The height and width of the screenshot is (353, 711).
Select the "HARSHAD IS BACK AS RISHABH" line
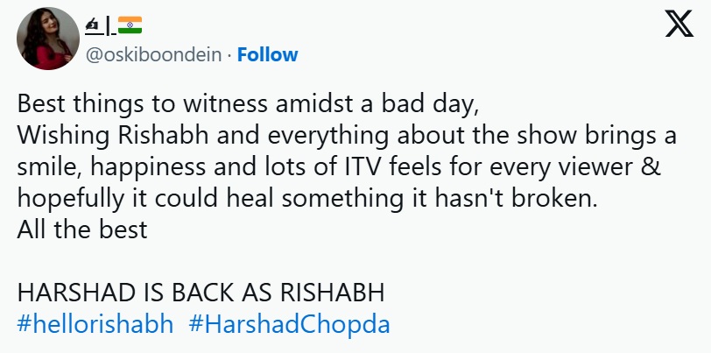click(201, 292)
